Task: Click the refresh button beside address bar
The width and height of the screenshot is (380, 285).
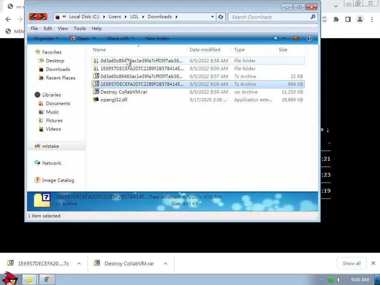Action: (x=220, y=17)
